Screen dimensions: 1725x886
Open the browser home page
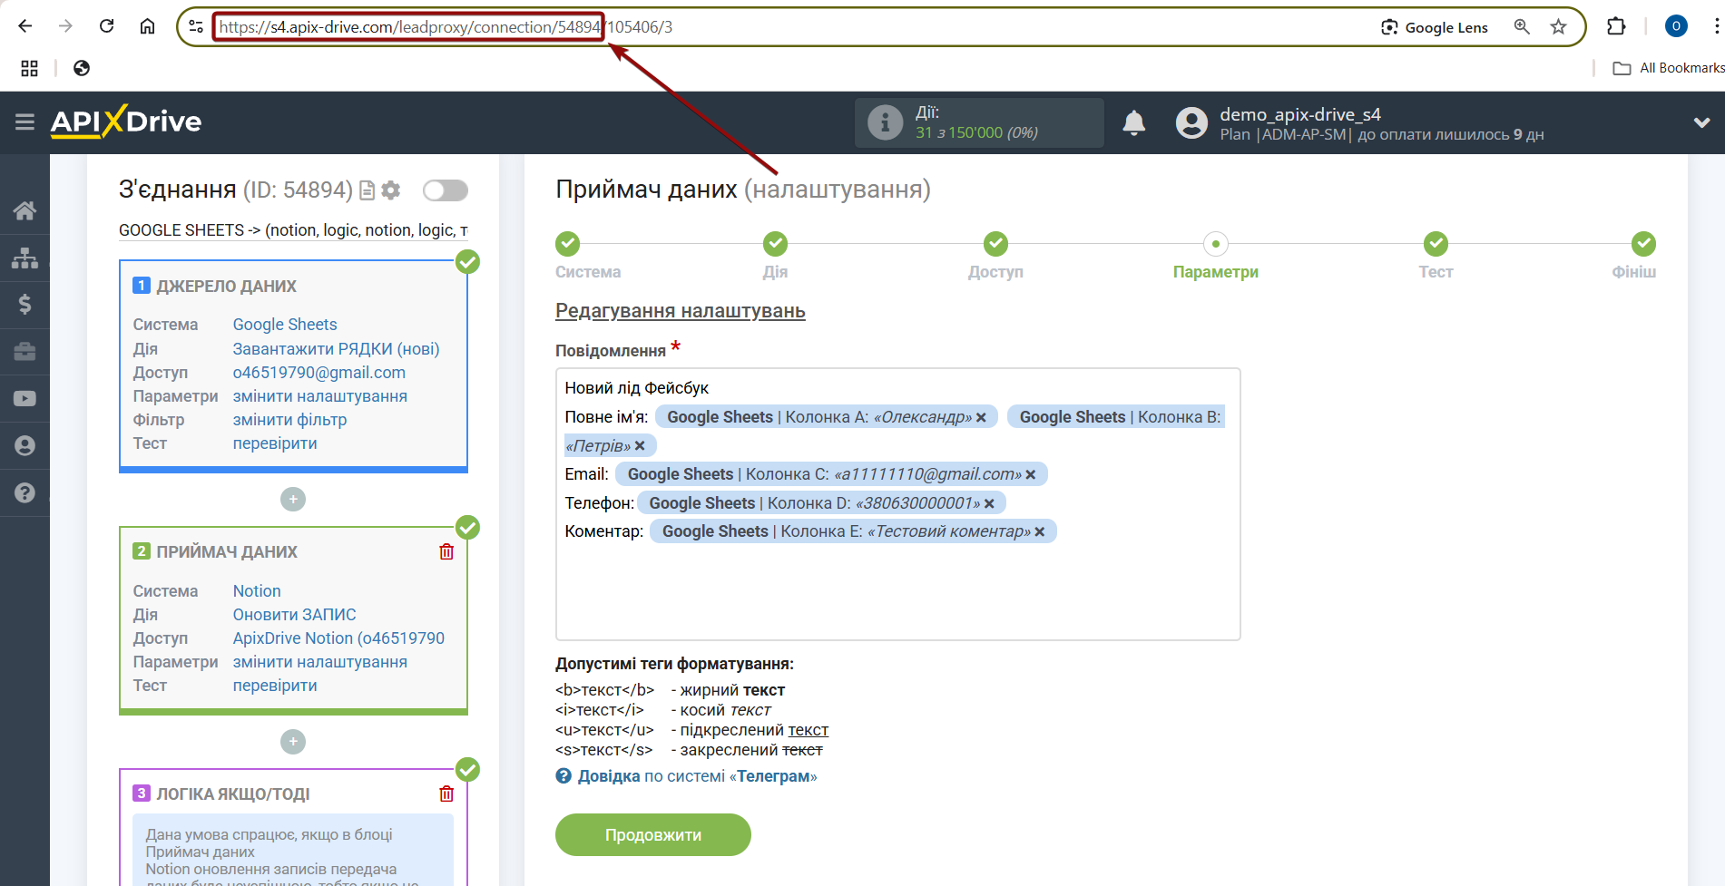click(147, 26)
